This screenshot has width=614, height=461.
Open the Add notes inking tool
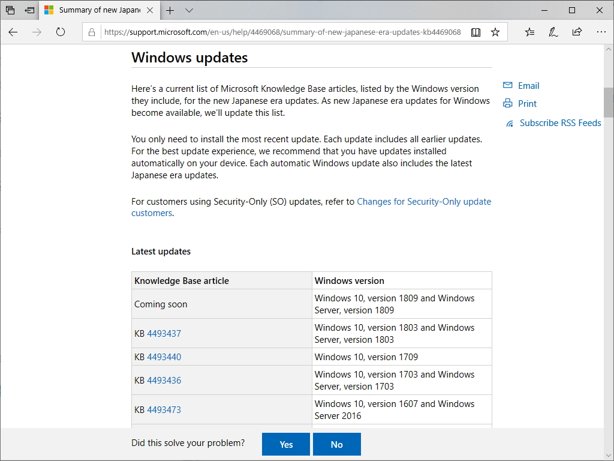coord(553,32)
